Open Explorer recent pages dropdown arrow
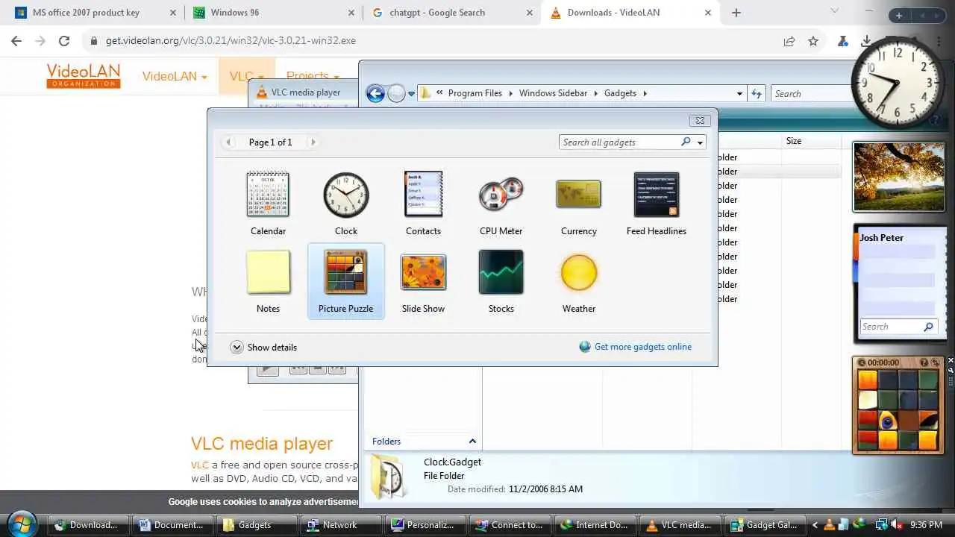The height and width of the screenshot is (537, 955). click(411, 94)
